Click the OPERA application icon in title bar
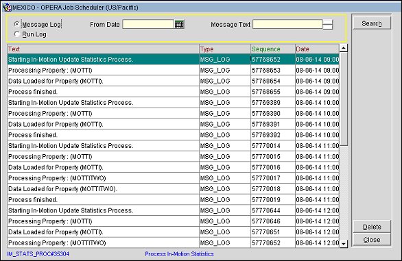This screenshot has width=402, height=261. 8,8
